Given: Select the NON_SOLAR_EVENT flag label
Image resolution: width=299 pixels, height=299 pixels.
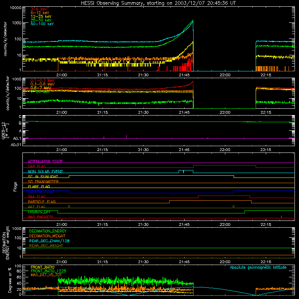Looking at the screenshot, I should tap(45, 172).
